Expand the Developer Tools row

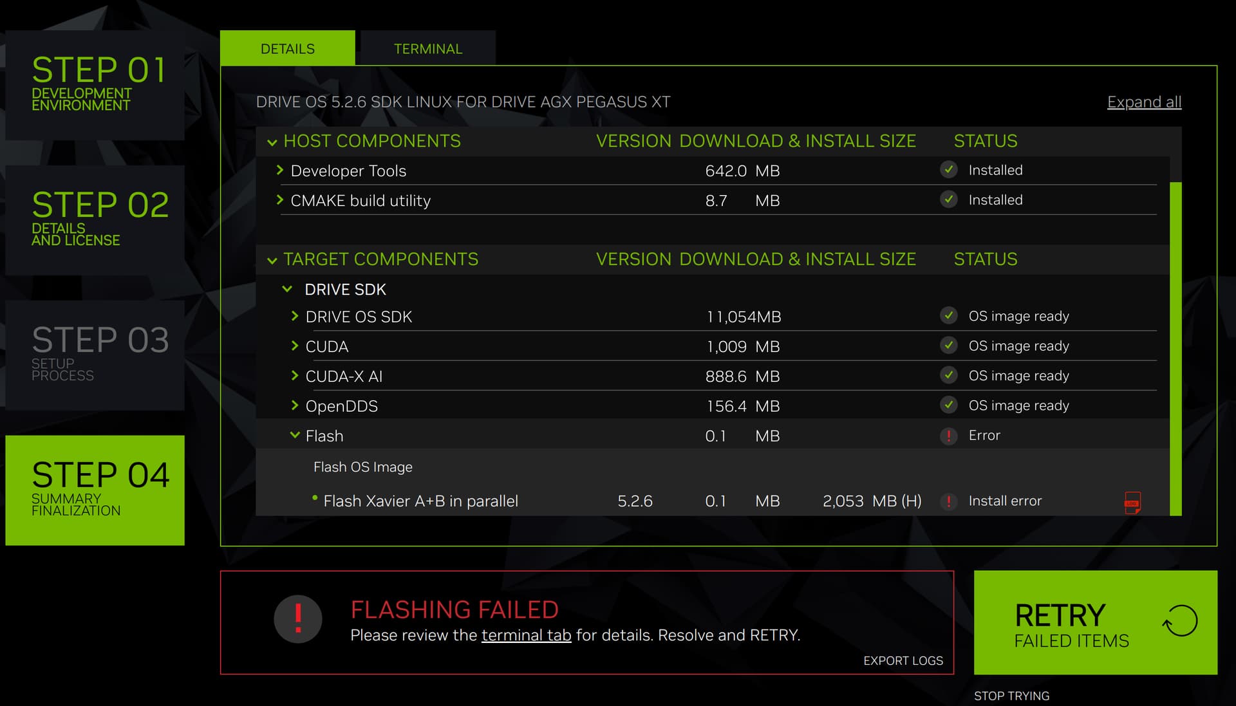280,171
